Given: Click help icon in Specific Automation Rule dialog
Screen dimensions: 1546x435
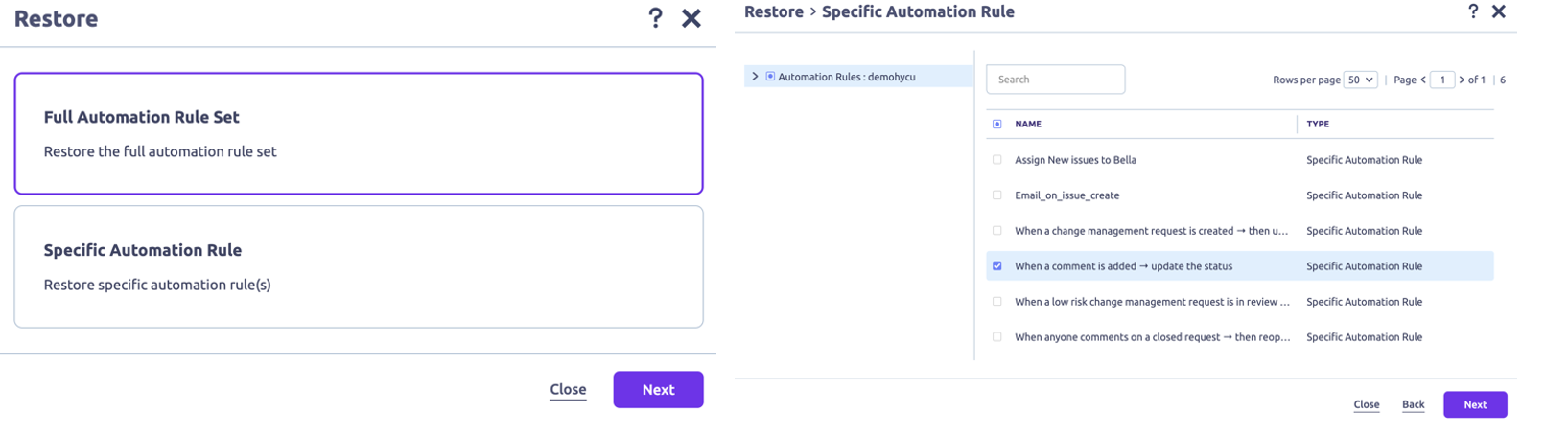Looking at the screenshot, I should (x=1473, y=11).
